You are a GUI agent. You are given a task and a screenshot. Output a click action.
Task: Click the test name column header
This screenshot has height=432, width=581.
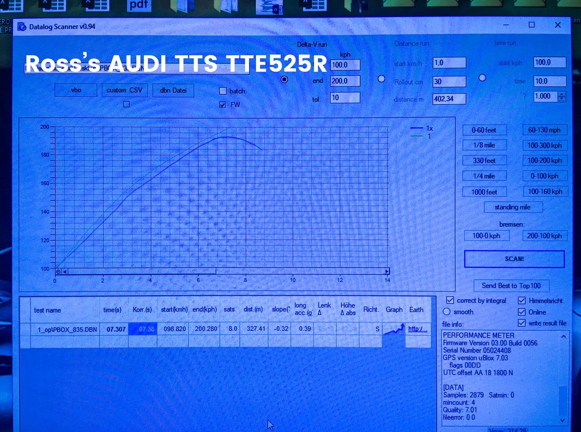click(x=65, y=310)
